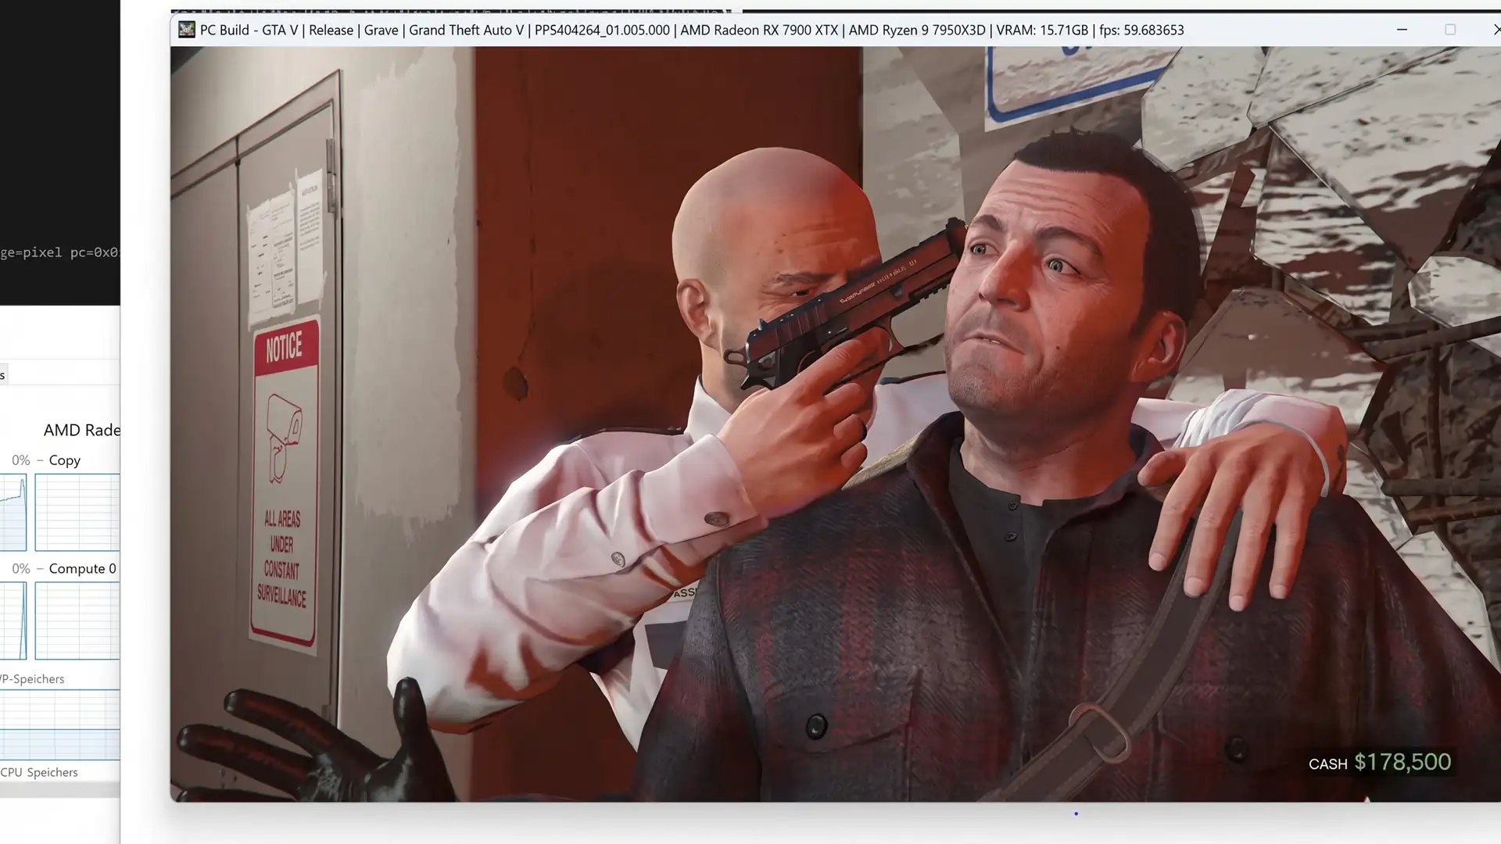Screen dimensions: 1501x844
Task: Maximize the GTA V emulator window
Action: [1450, 30]
